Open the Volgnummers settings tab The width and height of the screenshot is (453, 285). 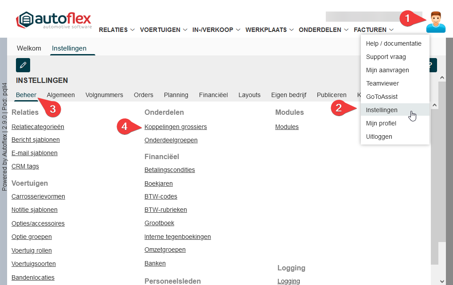(x=104, y=95)
